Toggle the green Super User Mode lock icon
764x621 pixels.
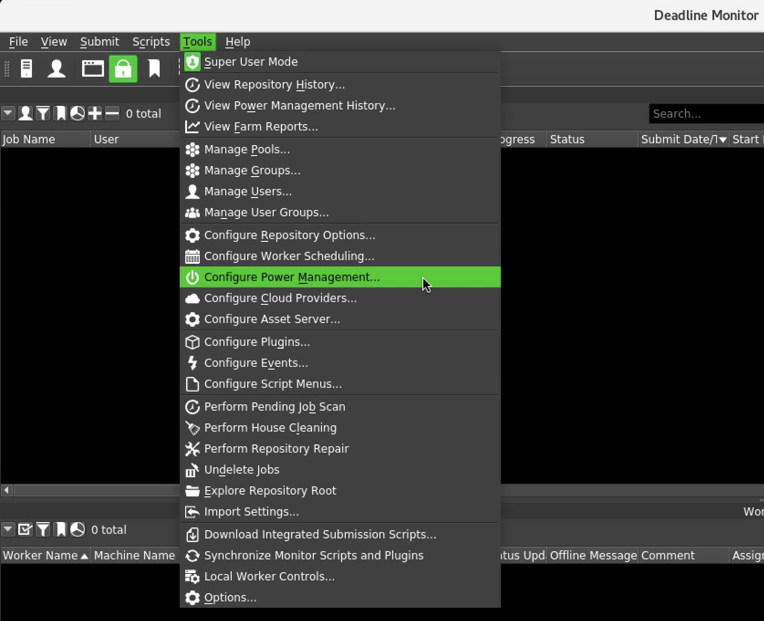(x=123, y=68)
